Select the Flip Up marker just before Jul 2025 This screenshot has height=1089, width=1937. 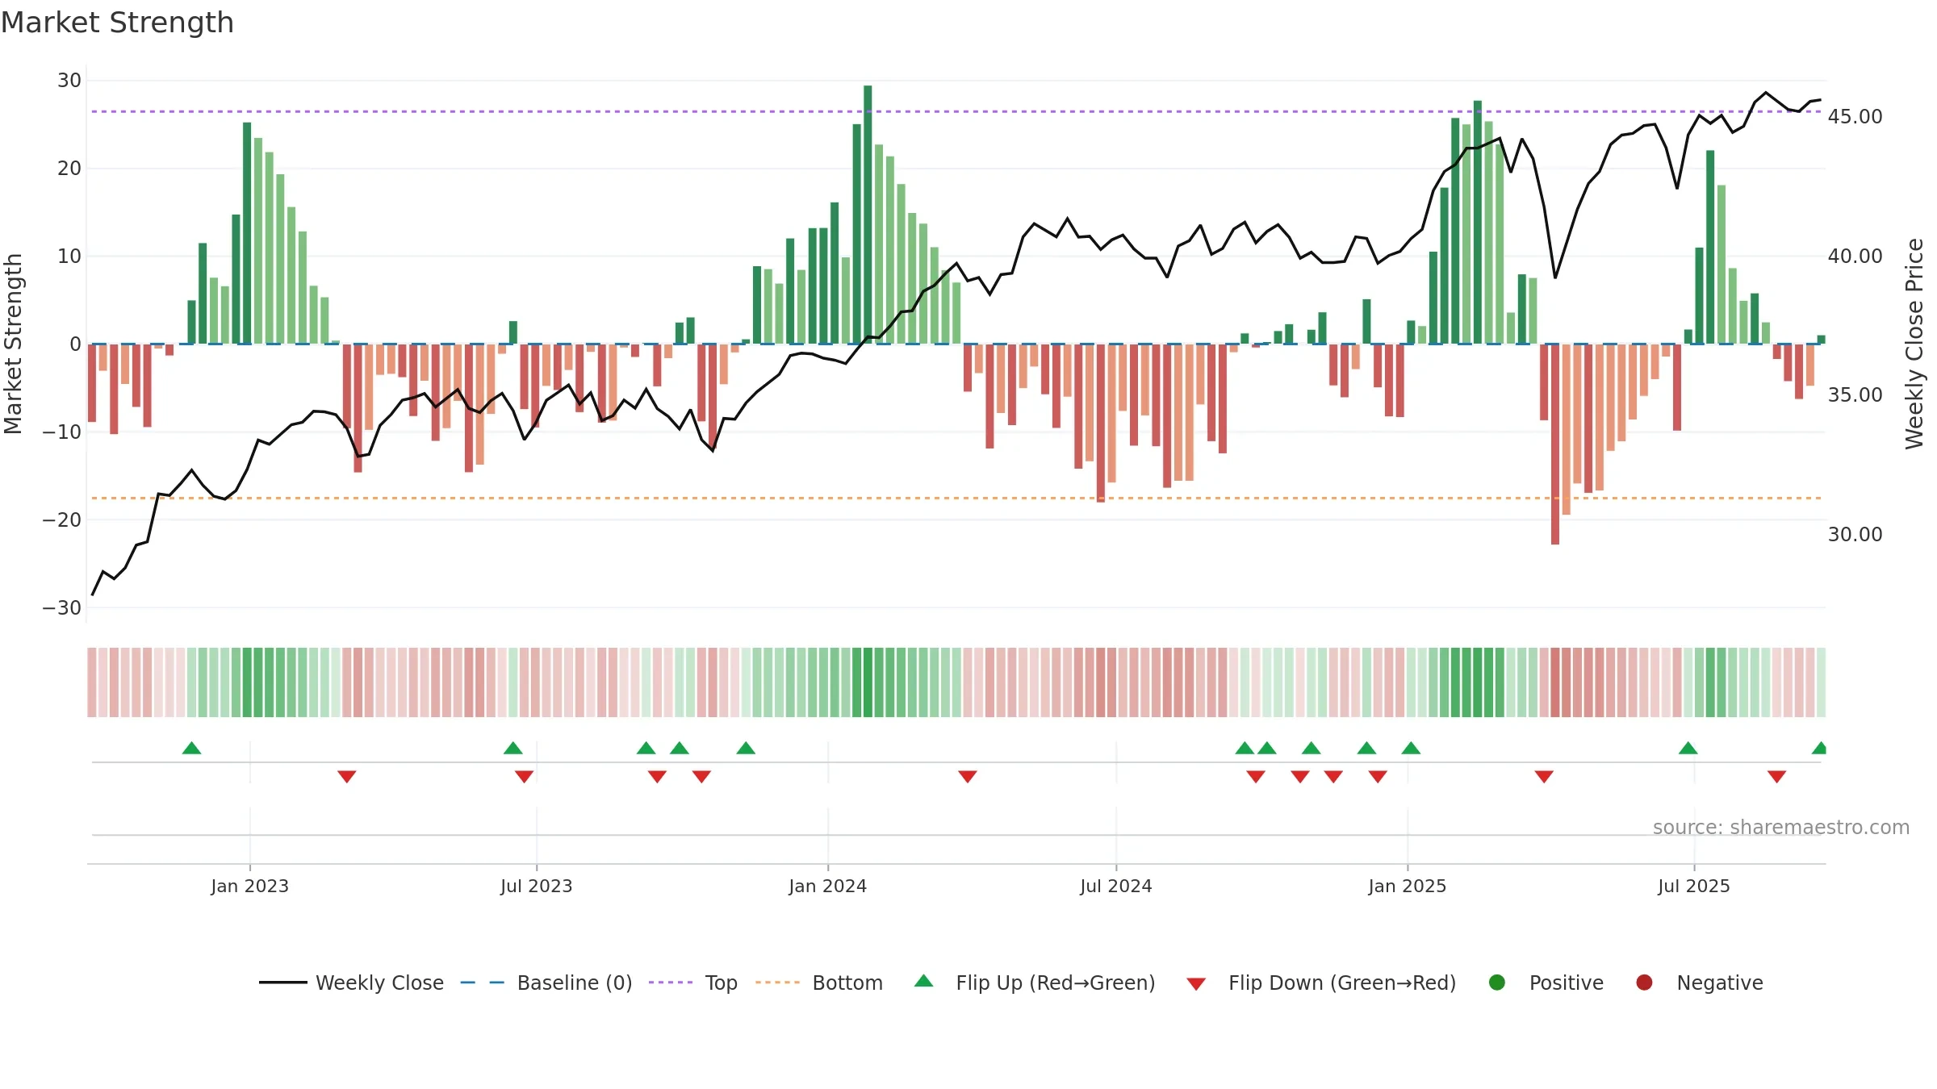click(1688, 748)
